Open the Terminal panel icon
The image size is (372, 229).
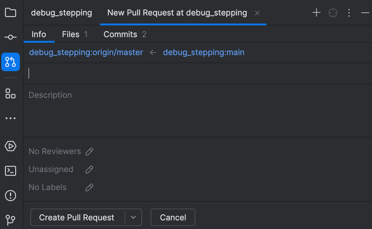10,171
